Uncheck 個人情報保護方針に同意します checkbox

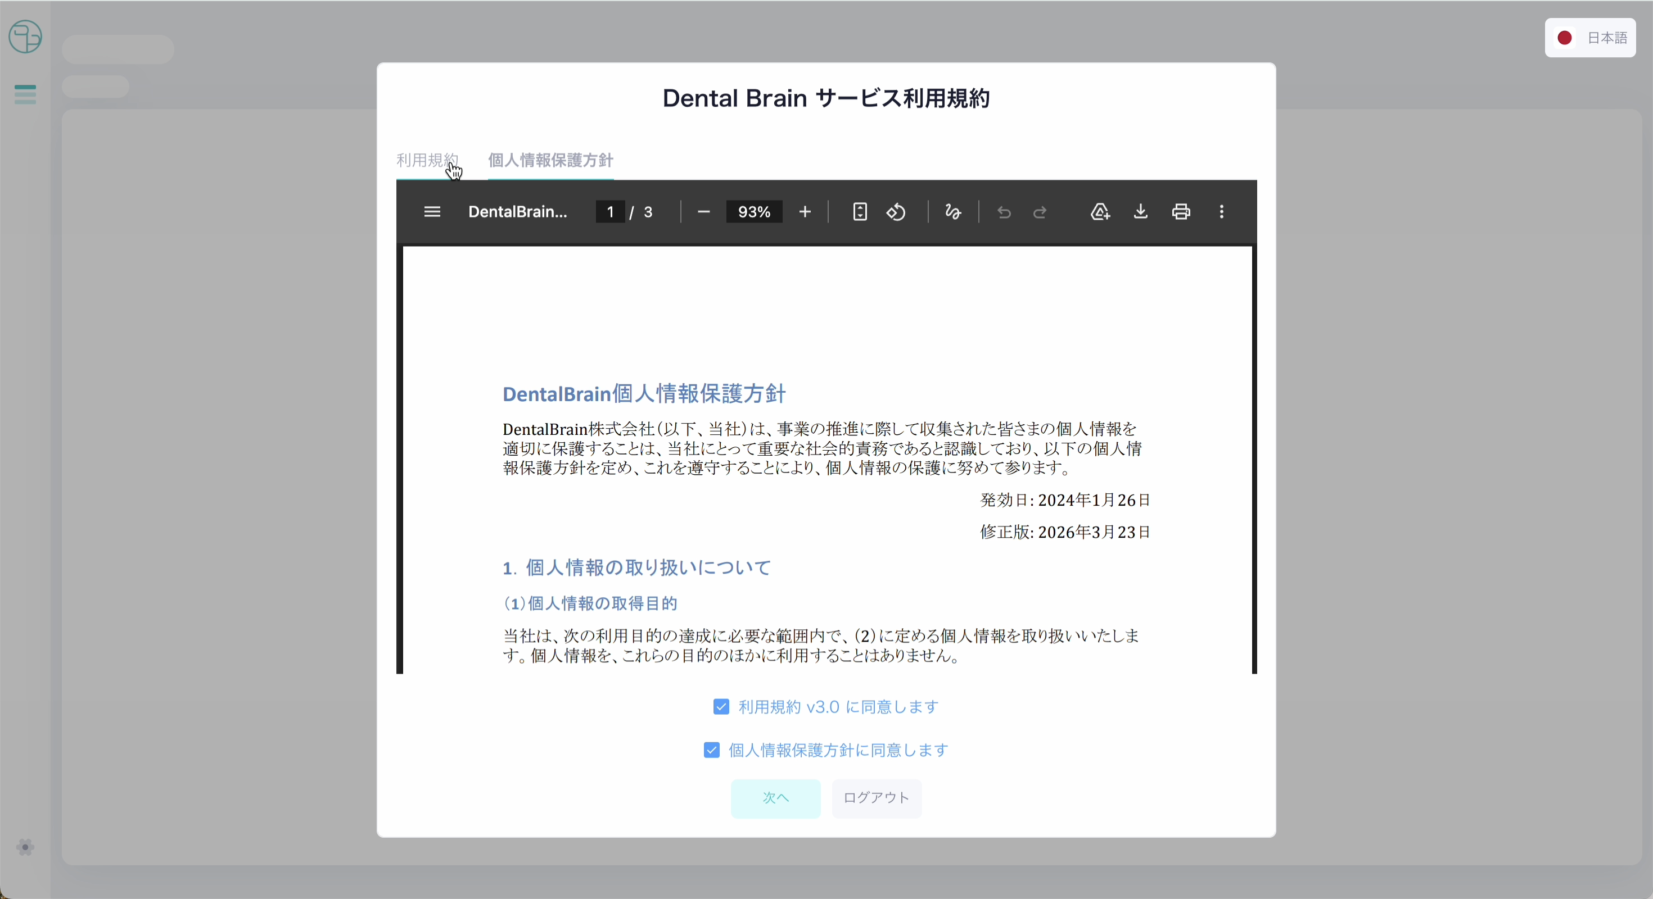(x=711, y=750)
